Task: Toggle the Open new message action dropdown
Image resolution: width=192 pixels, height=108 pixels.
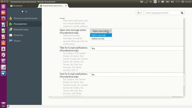Action: 101,31
